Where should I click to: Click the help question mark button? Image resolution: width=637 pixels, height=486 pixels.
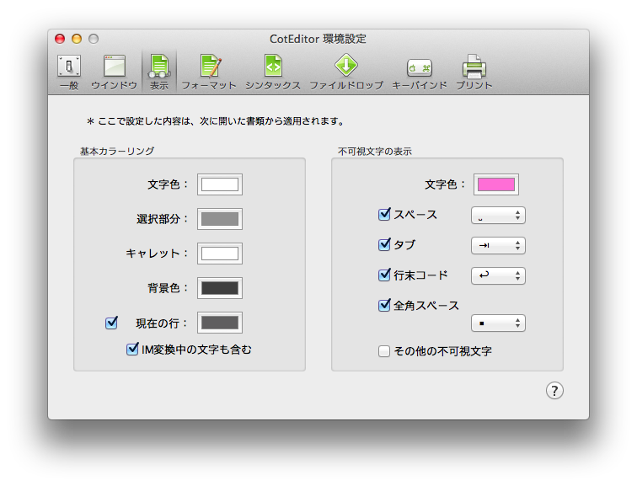[x=554, y=391]
